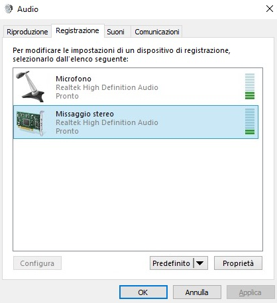Click the Microfono level meter
277x303 pixels.
click(250, 86)
